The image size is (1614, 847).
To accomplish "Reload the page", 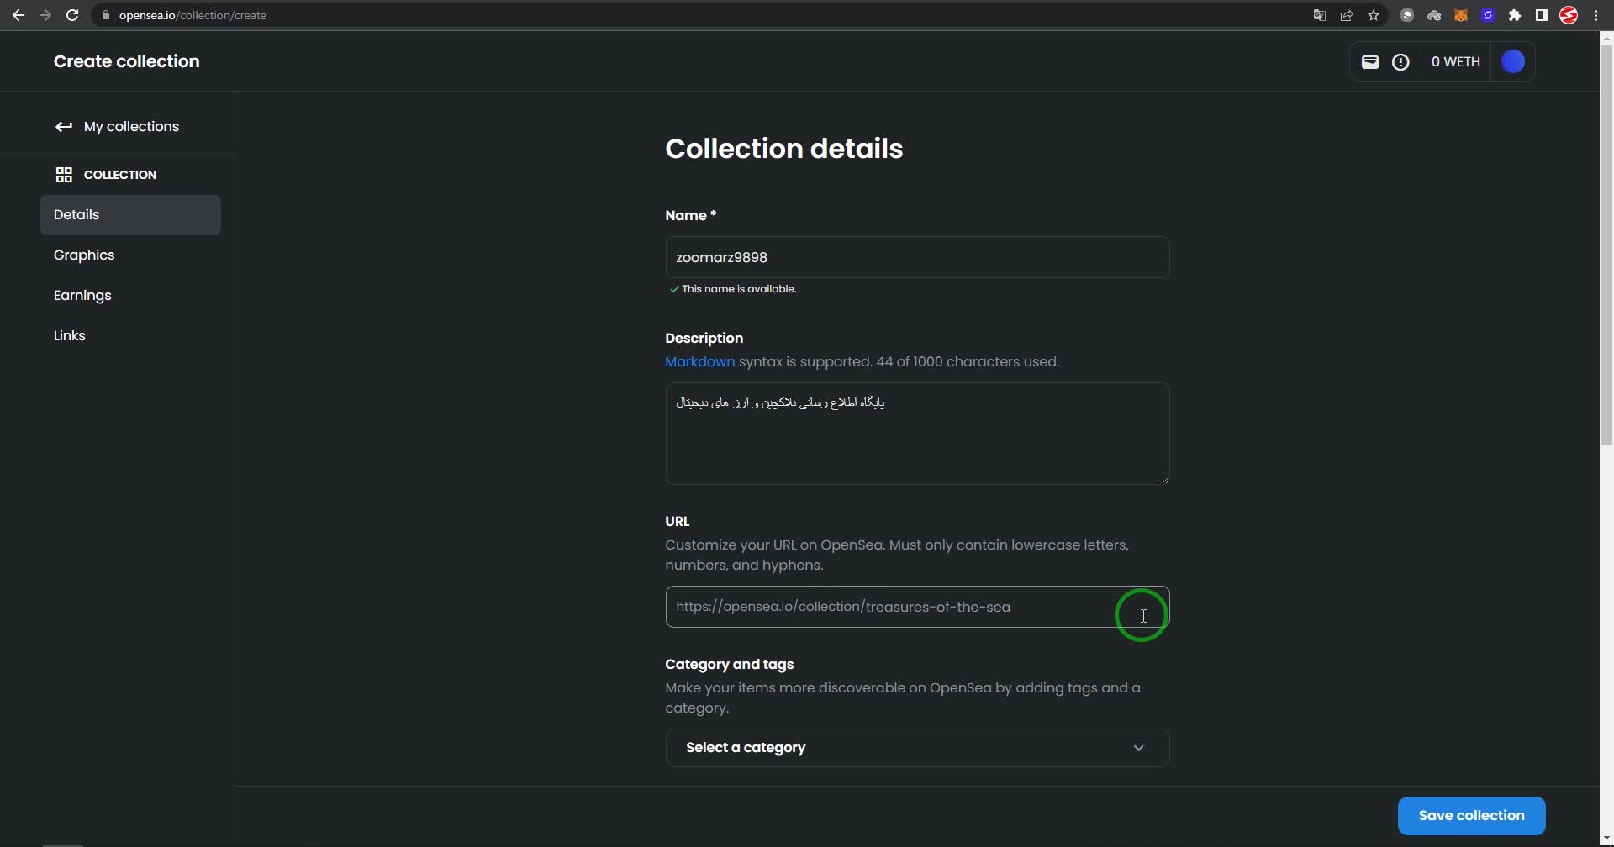I will tap(72, 15).
